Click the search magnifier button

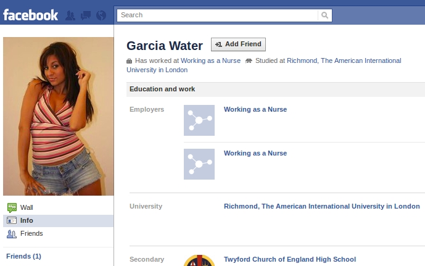coord(324,15)
